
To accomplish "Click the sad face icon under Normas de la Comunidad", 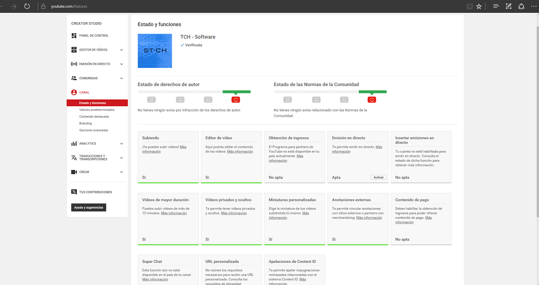I will click(x=288, y=99).
